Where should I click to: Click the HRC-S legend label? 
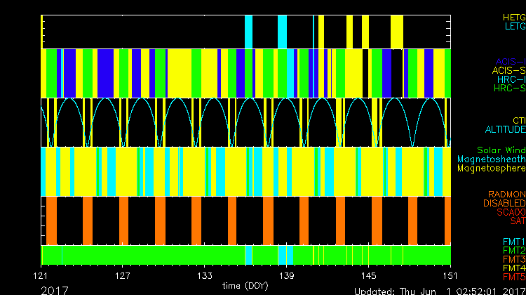coord(509,88)
